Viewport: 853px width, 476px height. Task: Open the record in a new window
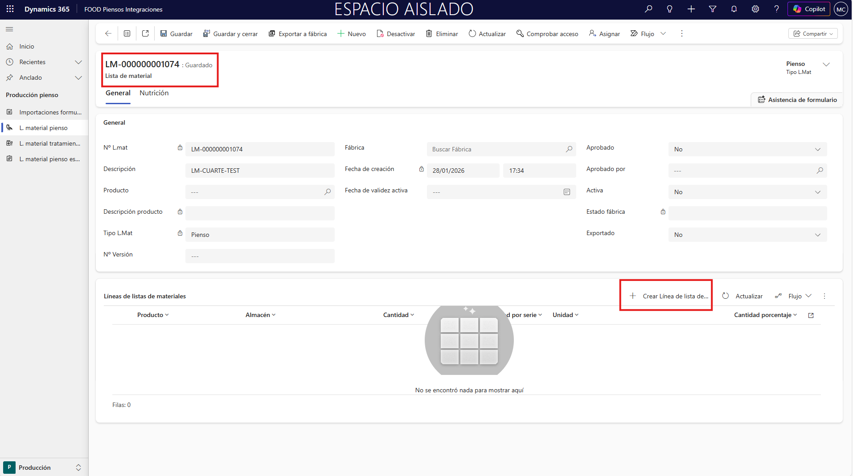145,34
